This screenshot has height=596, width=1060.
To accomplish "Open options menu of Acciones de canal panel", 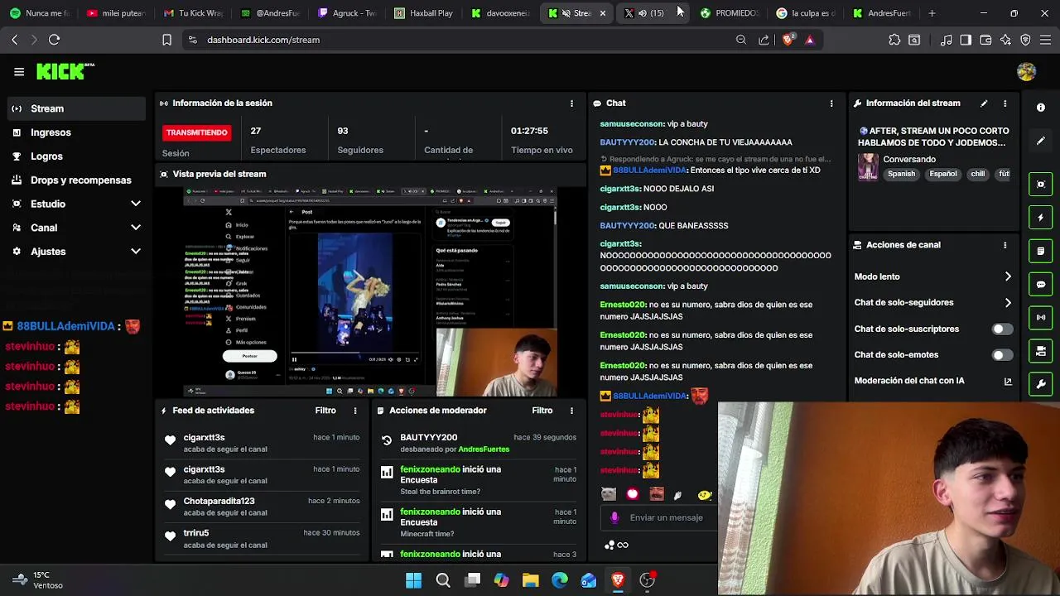I will (x=1005, y=245).
